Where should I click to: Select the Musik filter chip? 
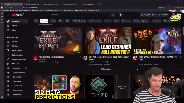pos(53,21)
